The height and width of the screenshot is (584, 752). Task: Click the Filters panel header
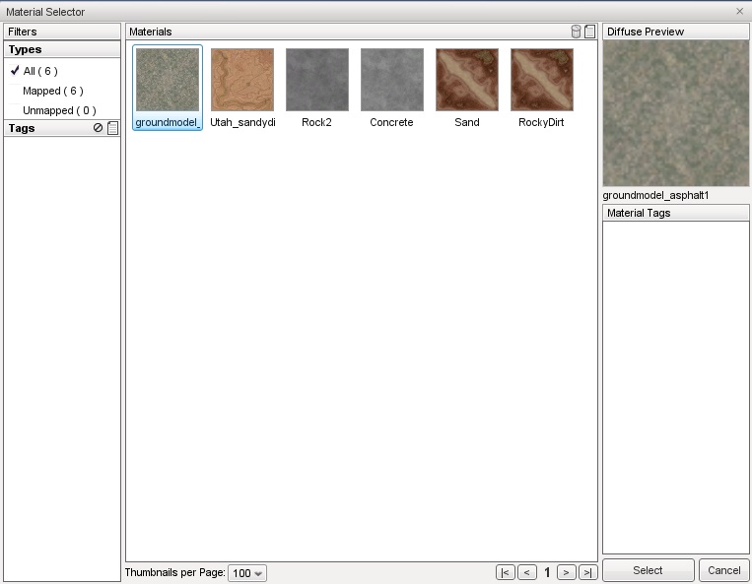tap(62, 32)
